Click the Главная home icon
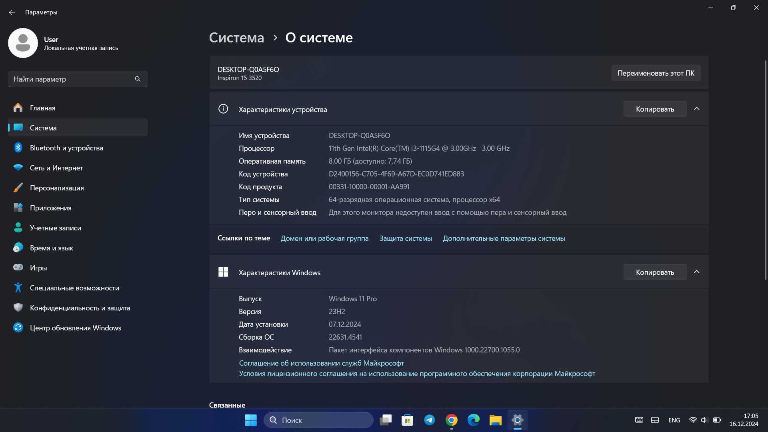 click(x=18, y=108)
